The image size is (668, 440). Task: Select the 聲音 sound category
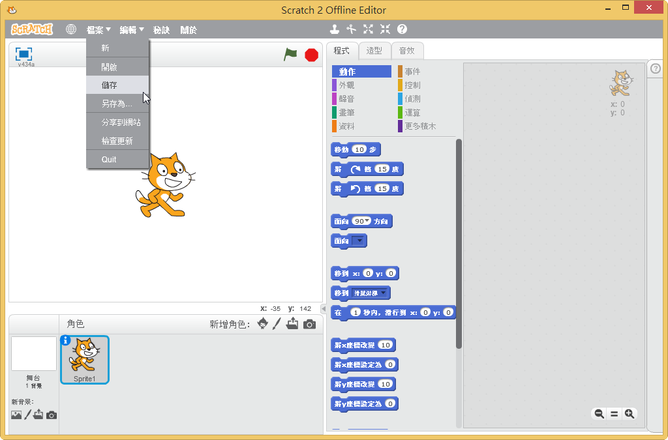tap(361, 98)
